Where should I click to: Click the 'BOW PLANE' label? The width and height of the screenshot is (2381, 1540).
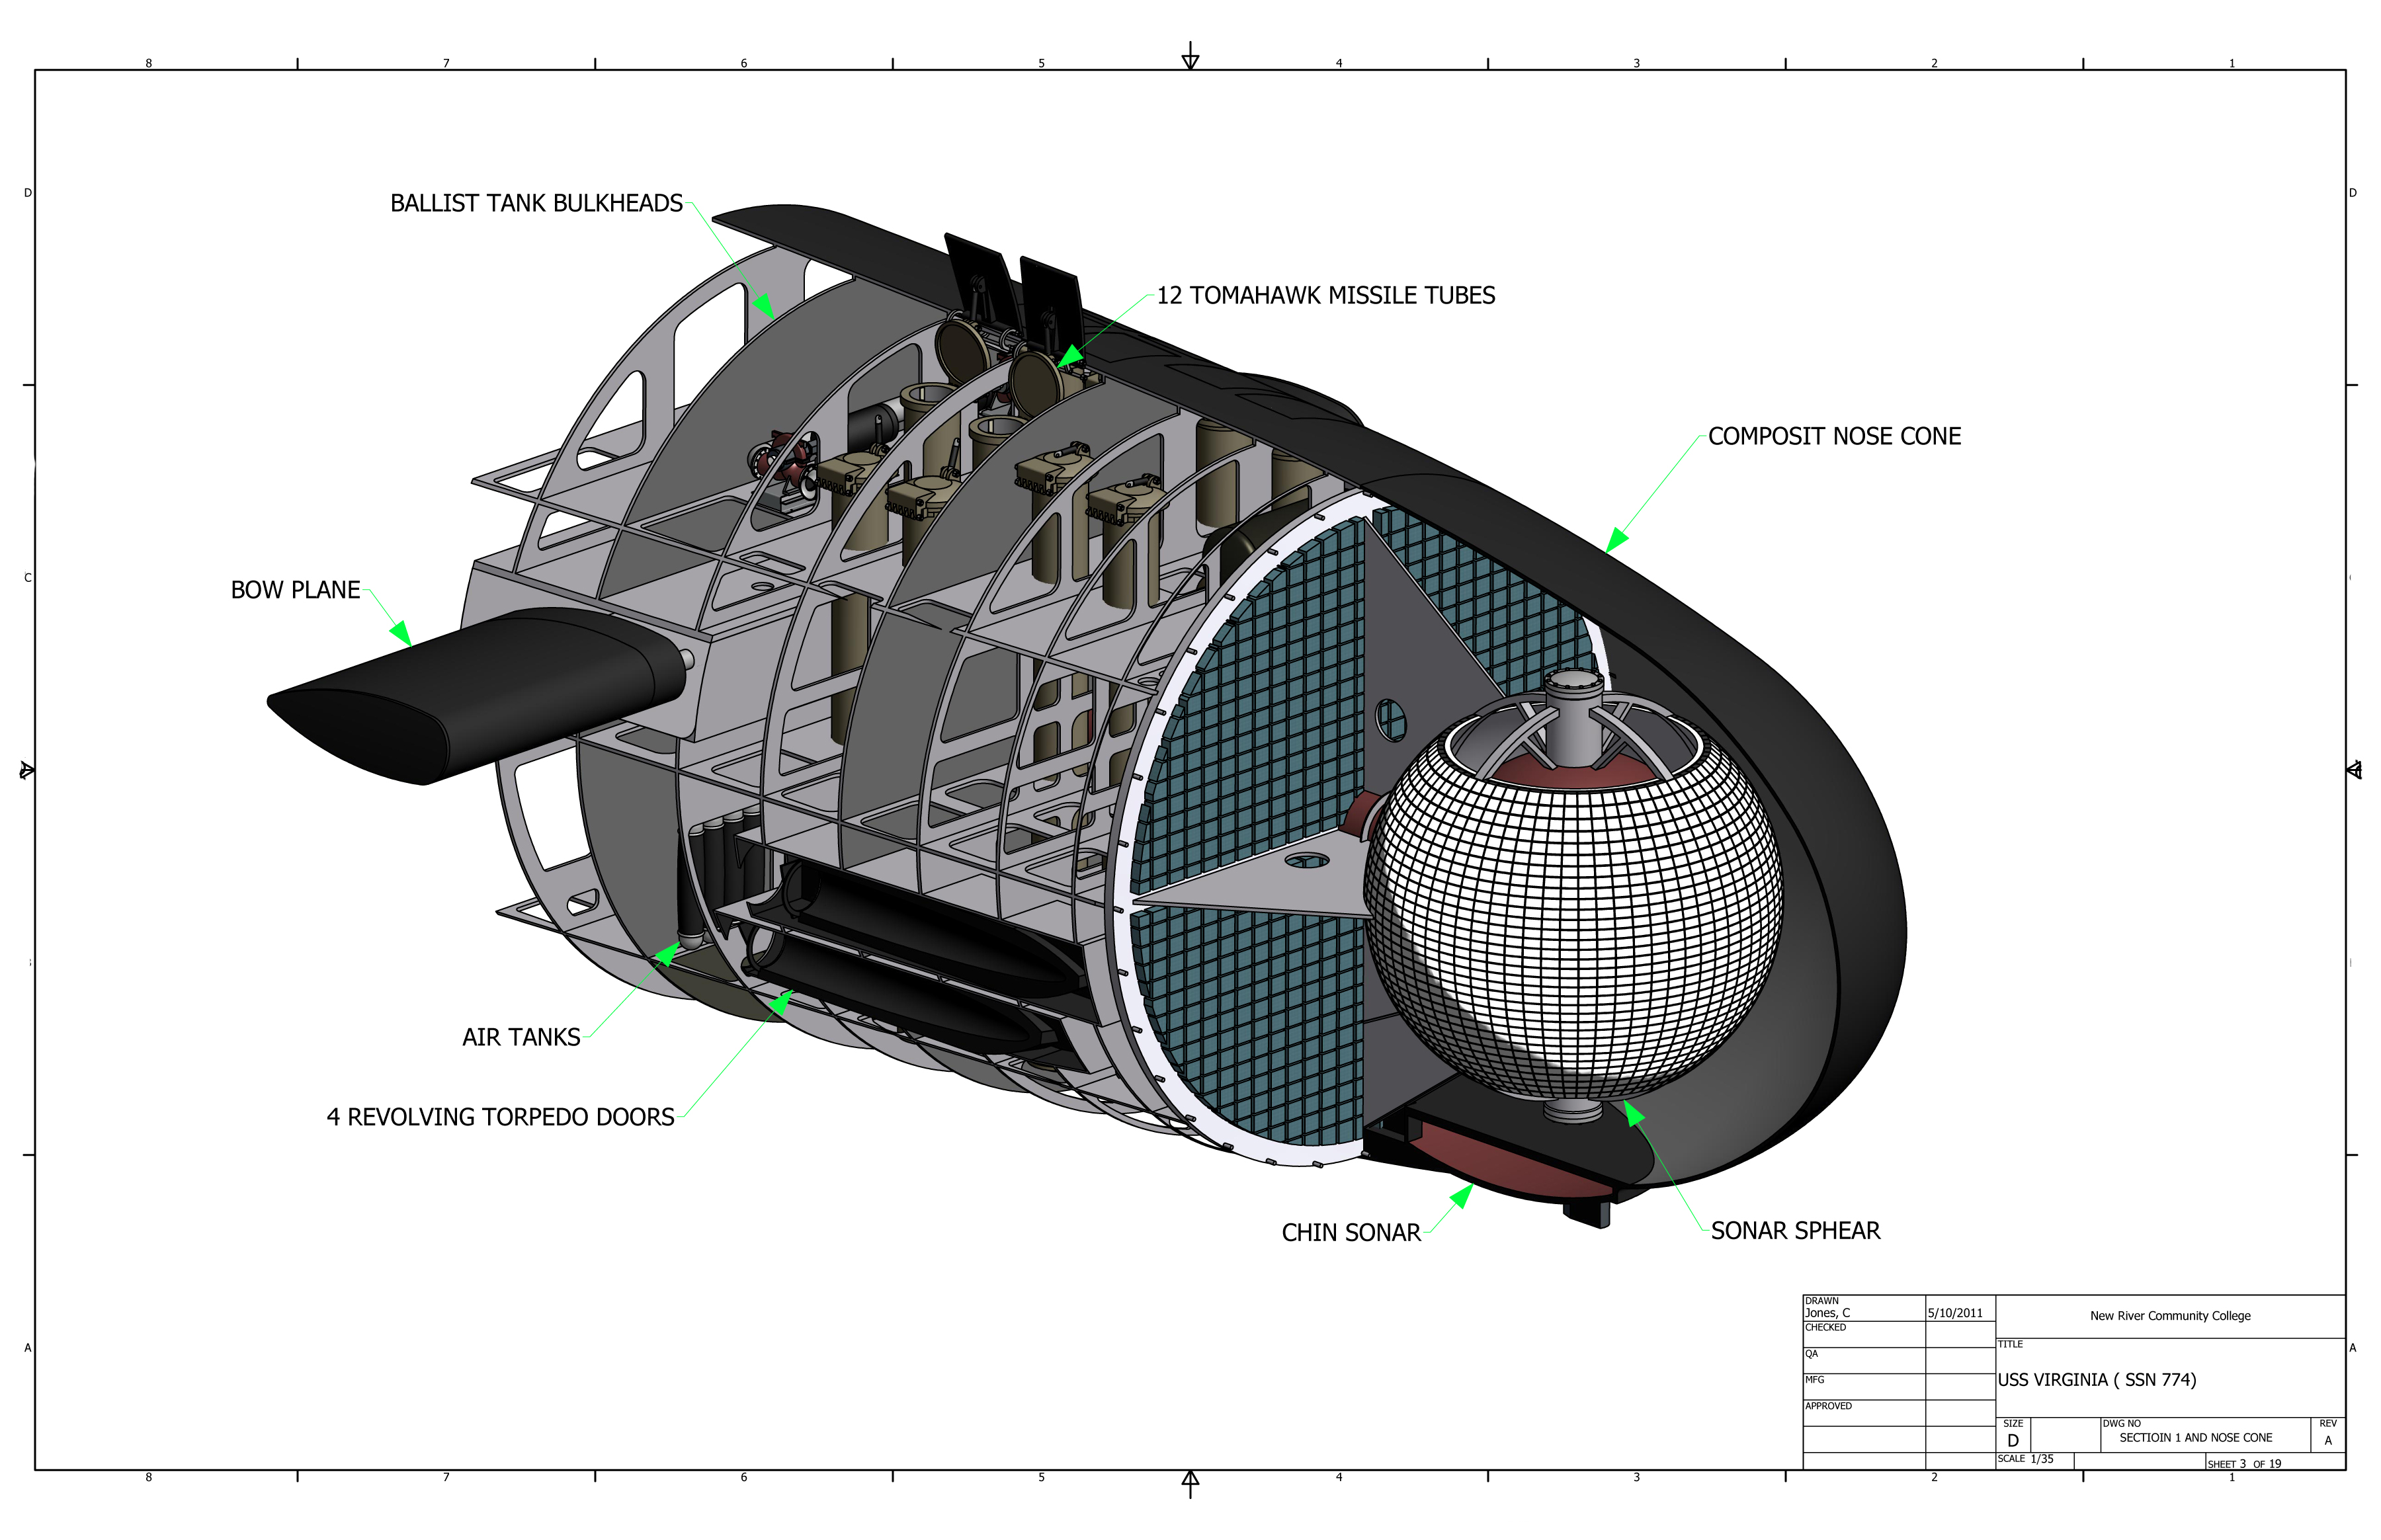[x=295, y=590]
